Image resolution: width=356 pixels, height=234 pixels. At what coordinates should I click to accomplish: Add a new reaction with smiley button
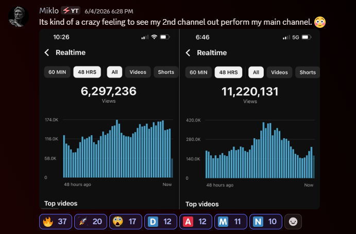pos(293,222)
